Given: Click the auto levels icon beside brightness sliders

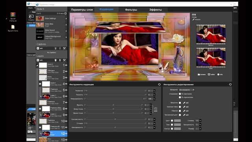Looking at the screenshot, I should [156, 110].
